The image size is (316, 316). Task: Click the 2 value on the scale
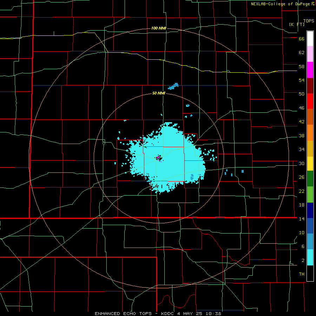pos(303,261)
